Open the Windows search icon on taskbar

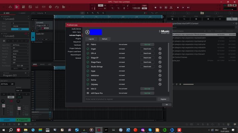click(11, 130)
